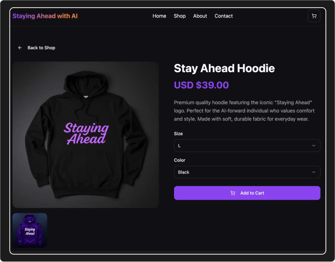This screenshot has width=335, height=262.
Task: Click the chevron arrow in Size field
Action: (314, 146)
